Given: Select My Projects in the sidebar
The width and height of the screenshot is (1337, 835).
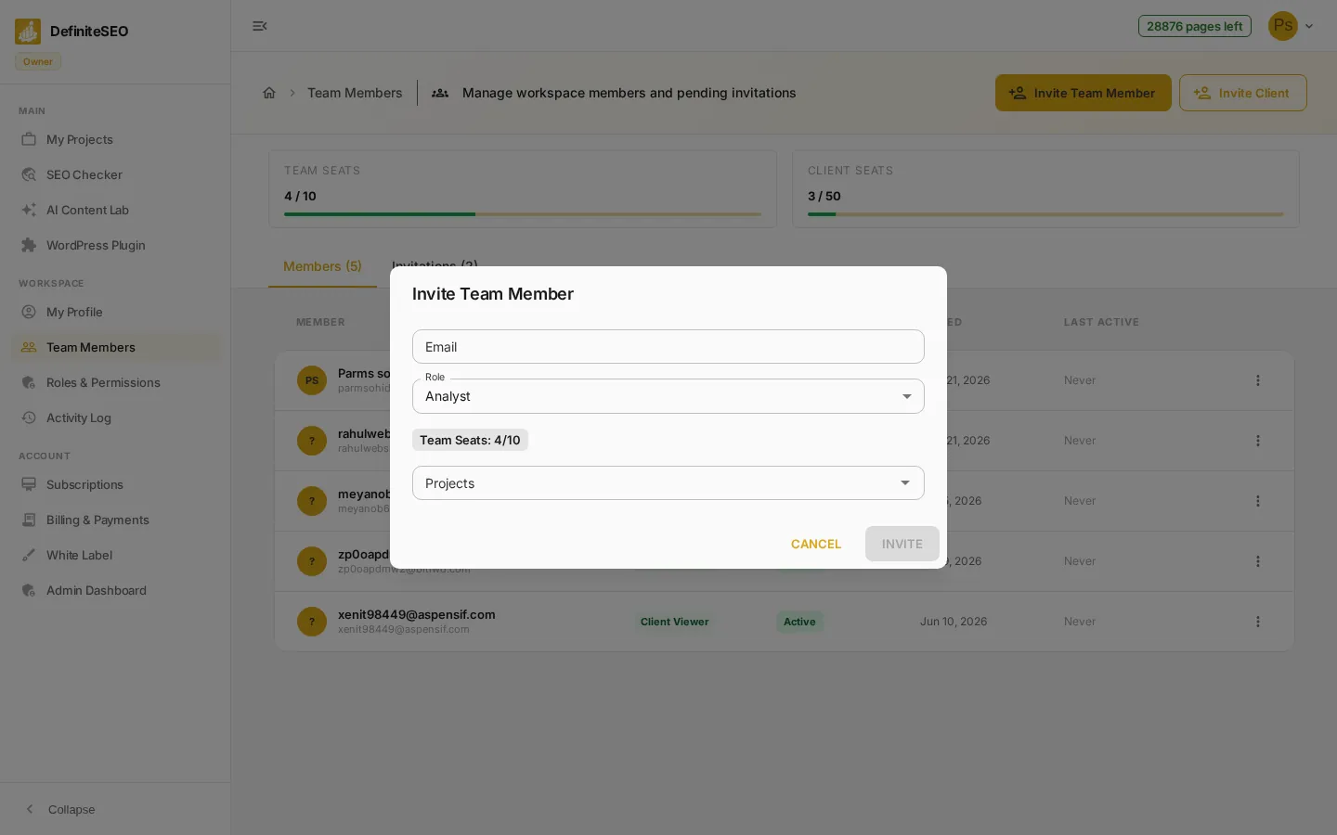Looking at the screenshot, I should [x=117, y=139].
